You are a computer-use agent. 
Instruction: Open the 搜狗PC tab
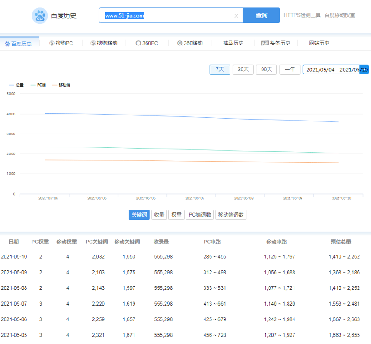[x=61, y=43]
